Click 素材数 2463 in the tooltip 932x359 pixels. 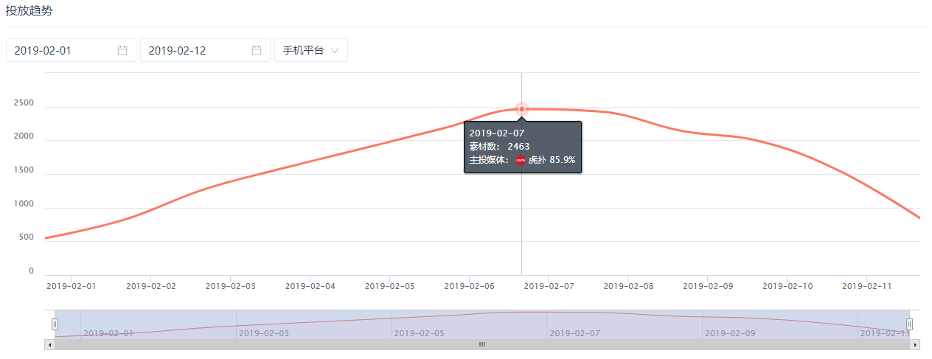(499, 146)
